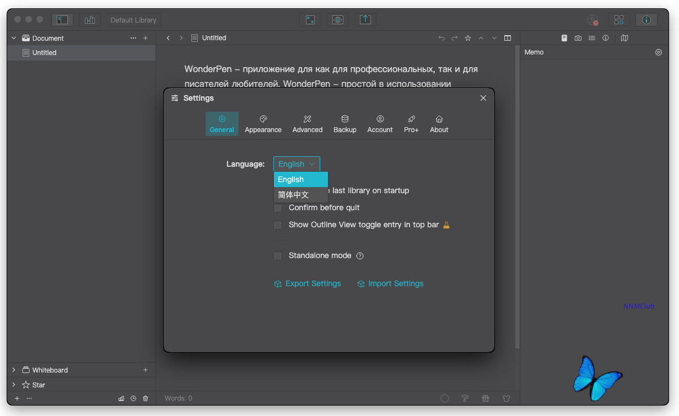The height and width of the screenshot is (416, 679).
Task: Open the Memo settings gear icon
Action: click(x=659, y=52)
